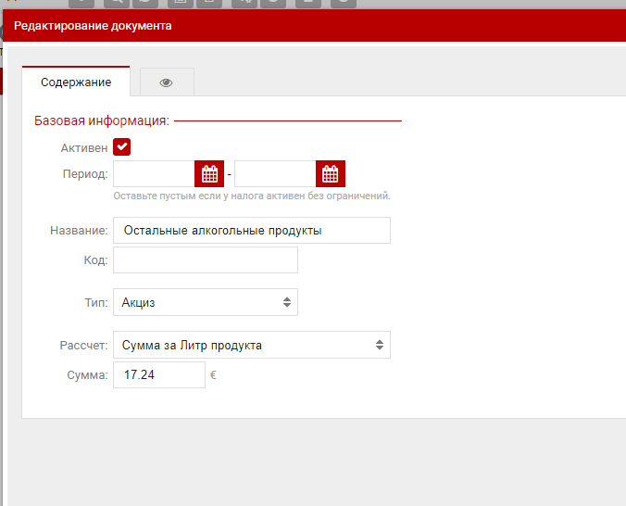Open the start date calendar picker
This screenshot has height=506, width=626.
pos(209,173)
